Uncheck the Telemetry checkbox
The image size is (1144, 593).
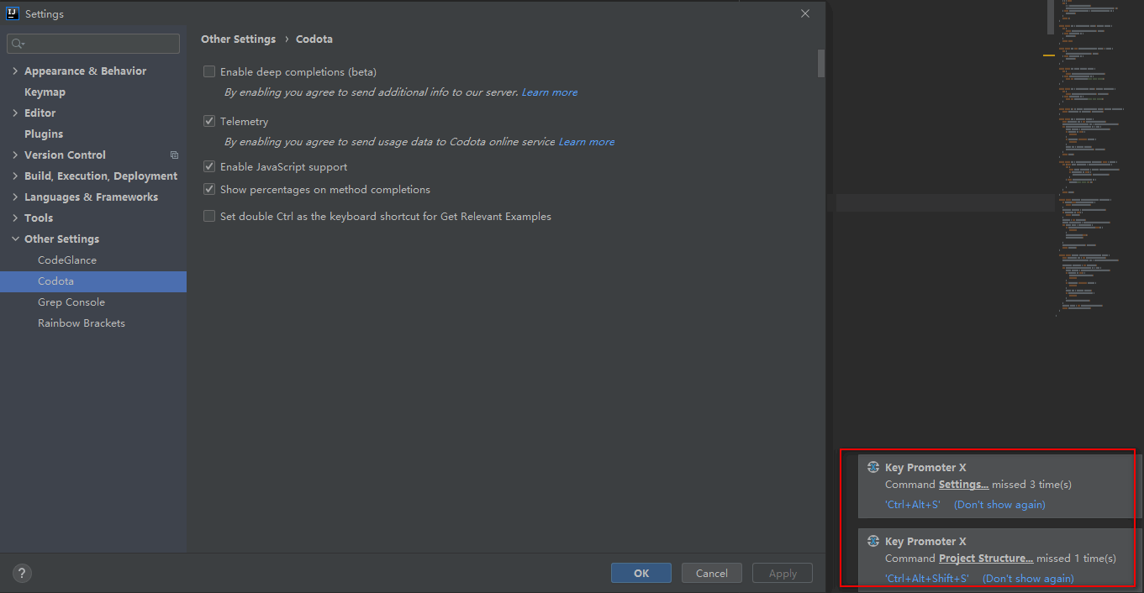click(x=209, y=121)
